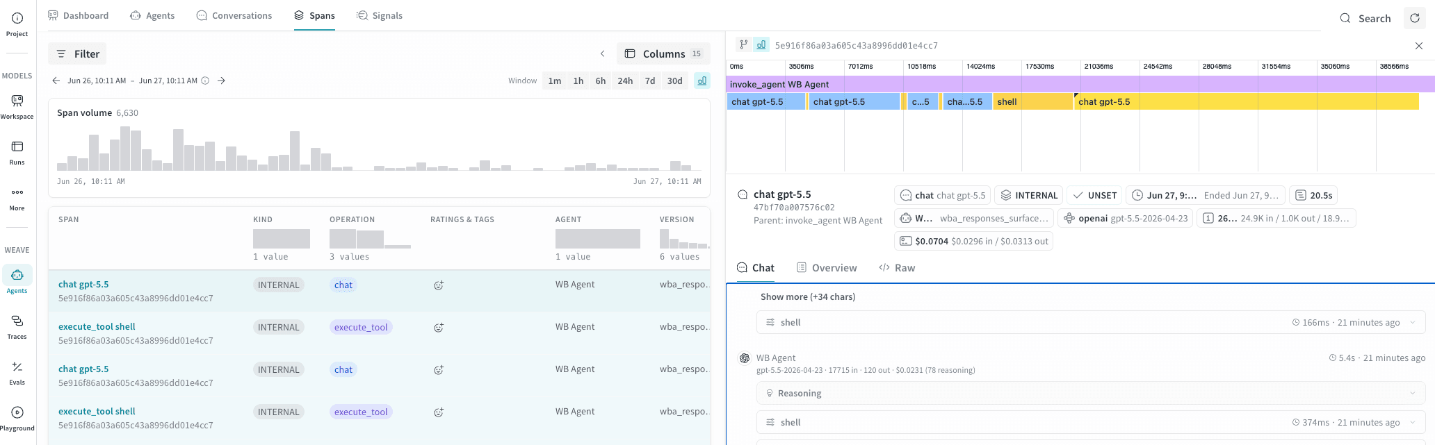The width and height of the screenshot is (1435, 445).
Task: Add rating on second chat gpt-5.5 row
Action: pos(439,370)
